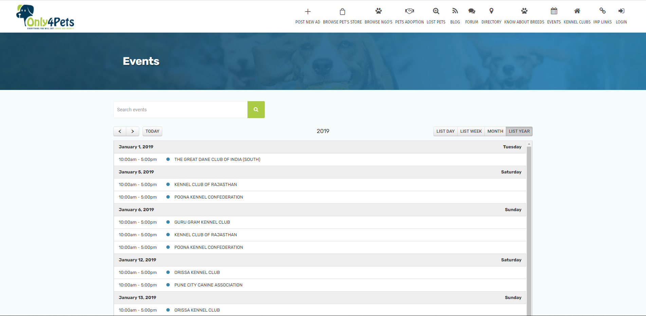Viewport: 646px width, 316px height.
Task: Open PETS ADOPTION menu label
Action: tap(409, 22)
